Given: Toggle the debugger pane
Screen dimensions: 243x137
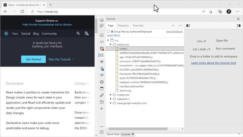Looking at the screenshot, I should tap(238, 25).
